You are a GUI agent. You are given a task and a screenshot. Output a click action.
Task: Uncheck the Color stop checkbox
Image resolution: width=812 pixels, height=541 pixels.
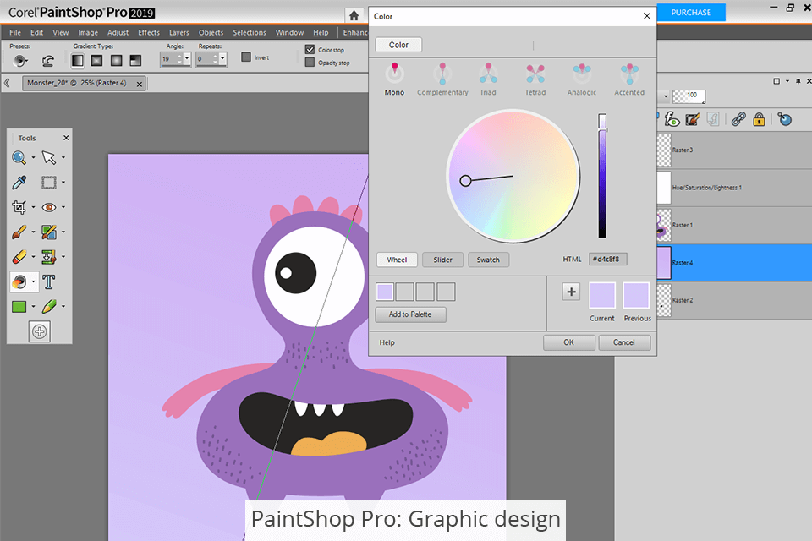click(310, 50)
